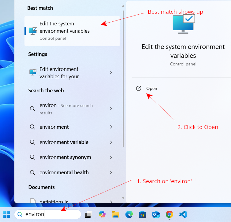Click the large Control Panel monitor icon in preview

point(184,24)
